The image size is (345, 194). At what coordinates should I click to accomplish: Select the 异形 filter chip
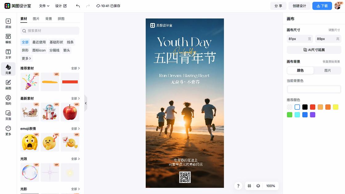(x=25, y=50)
